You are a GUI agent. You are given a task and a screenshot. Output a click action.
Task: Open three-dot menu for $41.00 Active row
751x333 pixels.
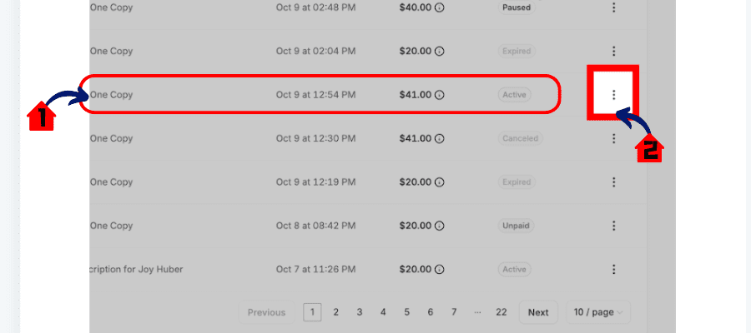pyautogui.click(x=613, y=95)
